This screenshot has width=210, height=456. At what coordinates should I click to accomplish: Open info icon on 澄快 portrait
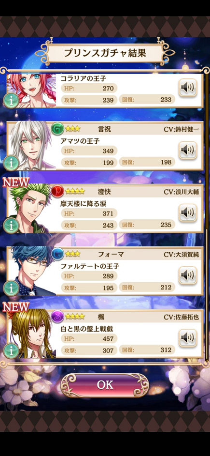tap(11, 226)
